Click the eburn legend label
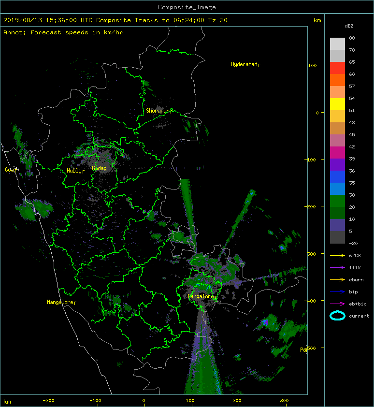The image size is (374, 407). pos(356,280)
